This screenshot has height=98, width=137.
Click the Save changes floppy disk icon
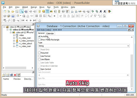(x=13, y=16)
